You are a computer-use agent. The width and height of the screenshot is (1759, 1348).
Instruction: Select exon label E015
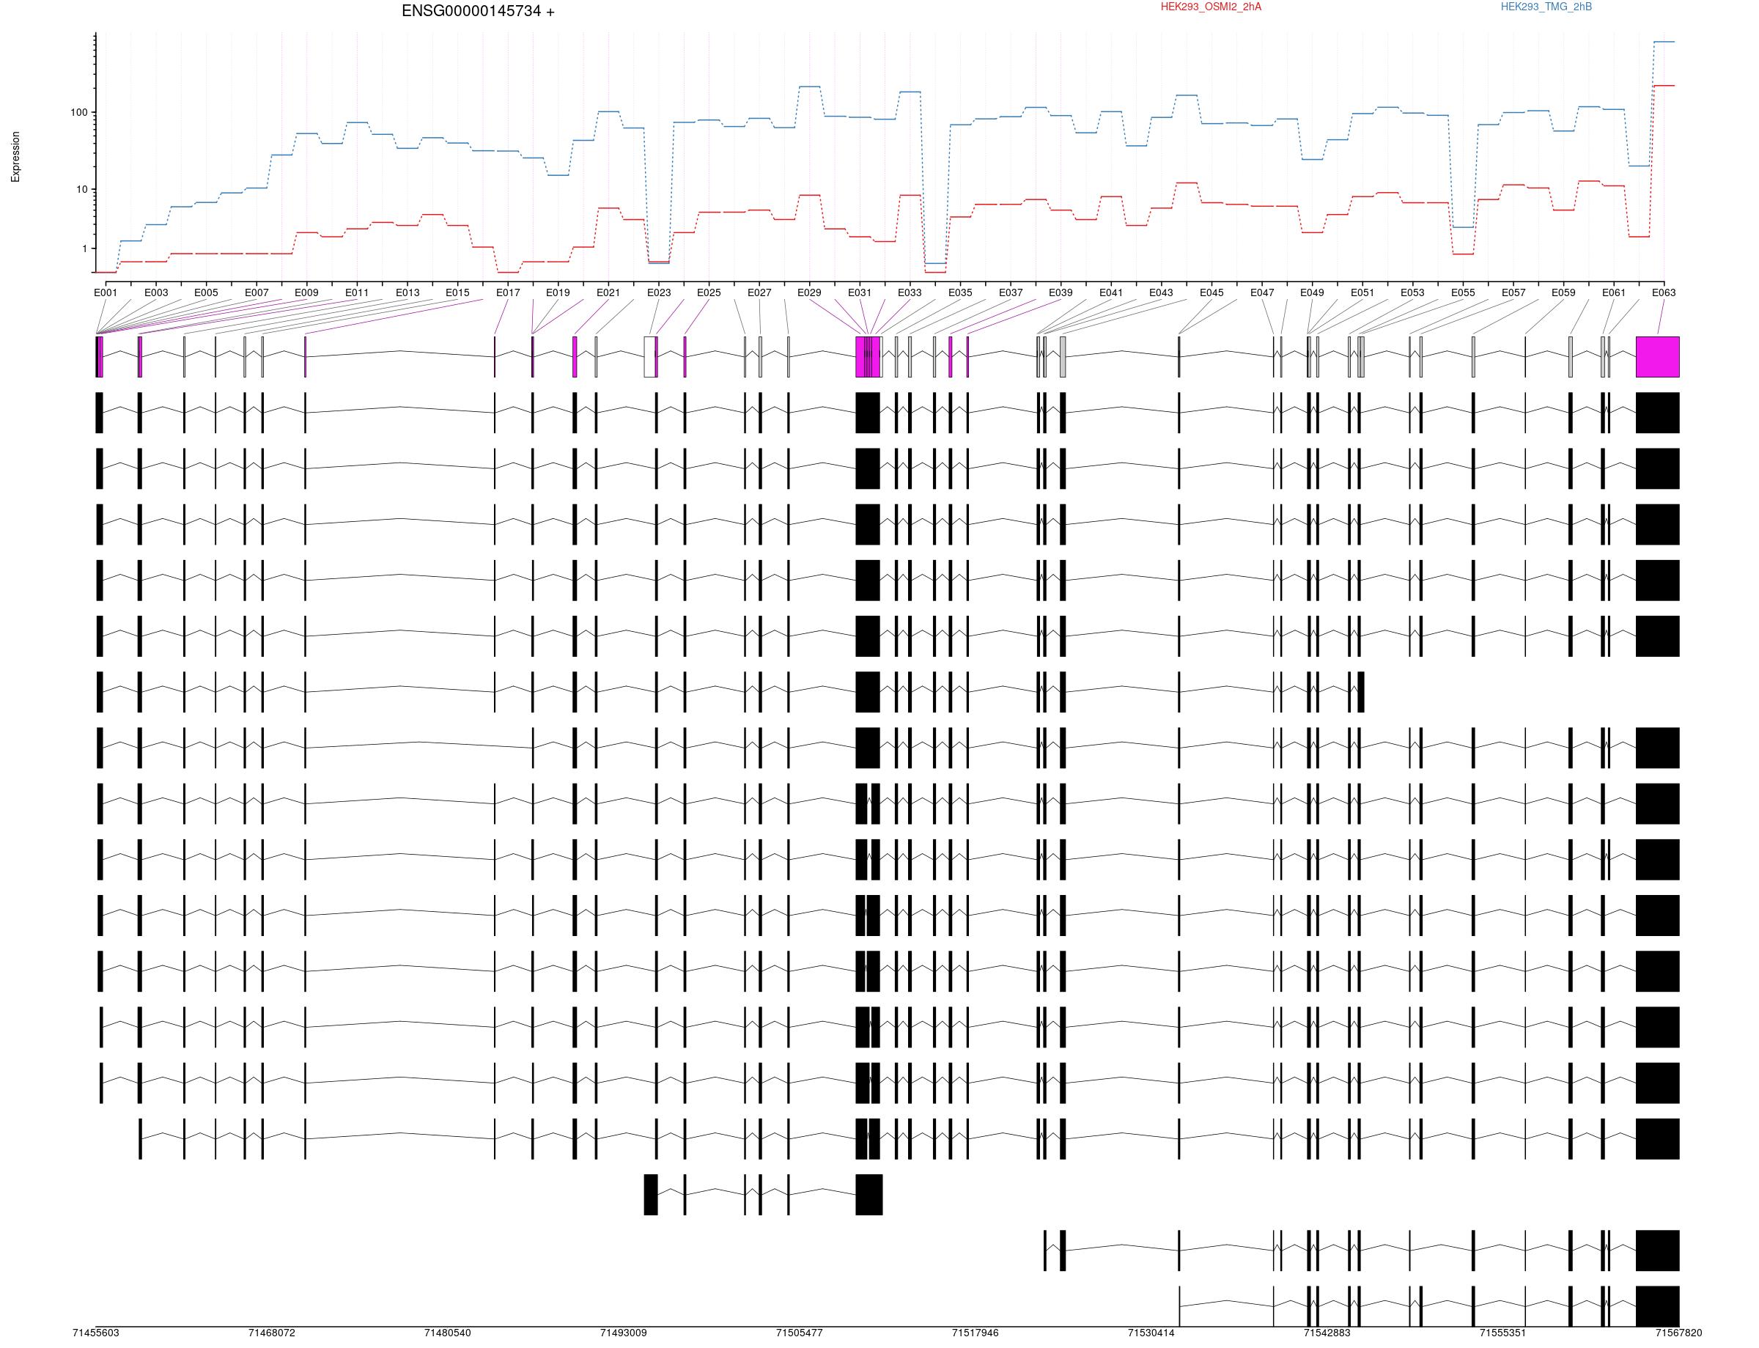(457, 293)
